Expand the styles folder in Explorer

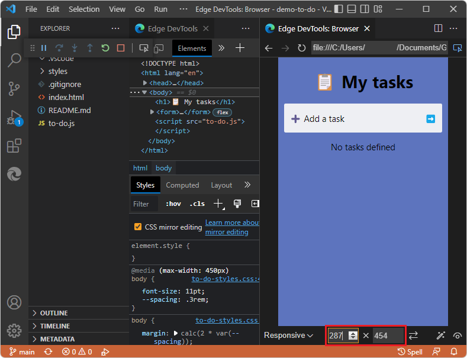click(x=57, y=71)
